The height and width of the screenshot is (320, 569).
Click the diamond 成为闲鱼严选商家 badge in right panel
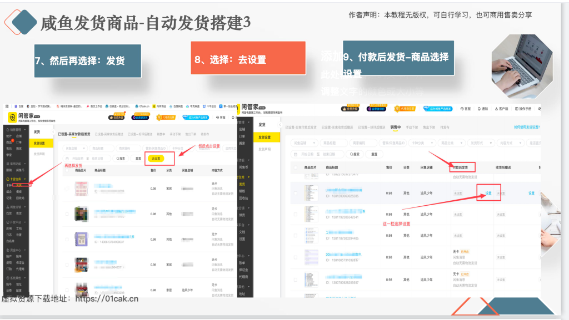click(435, 109)
